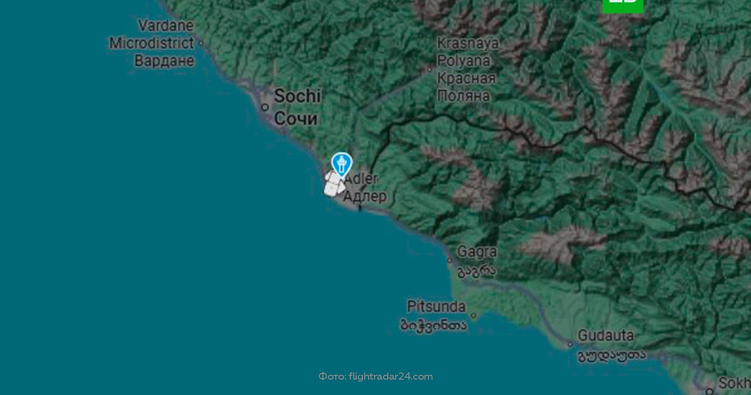Click the Sochi English map label
Screen dimensions: 751x395
click(x=298, y=96)
